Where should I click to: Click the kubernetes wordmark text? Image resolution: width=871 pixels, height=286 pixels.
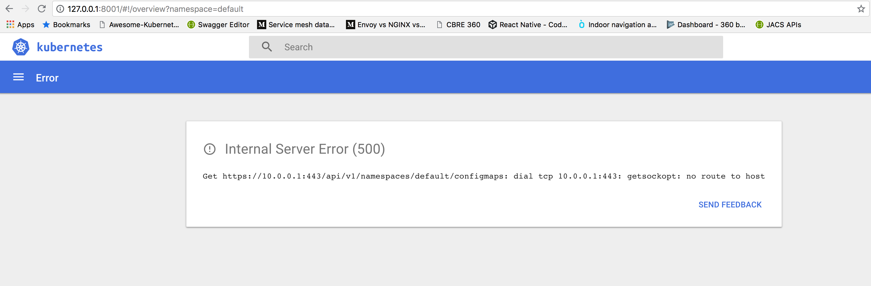(70, 47)
